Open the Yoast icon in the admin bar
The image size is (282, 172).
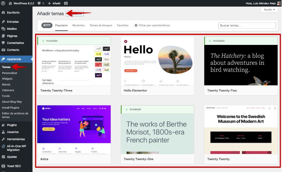tap(66, 3)
